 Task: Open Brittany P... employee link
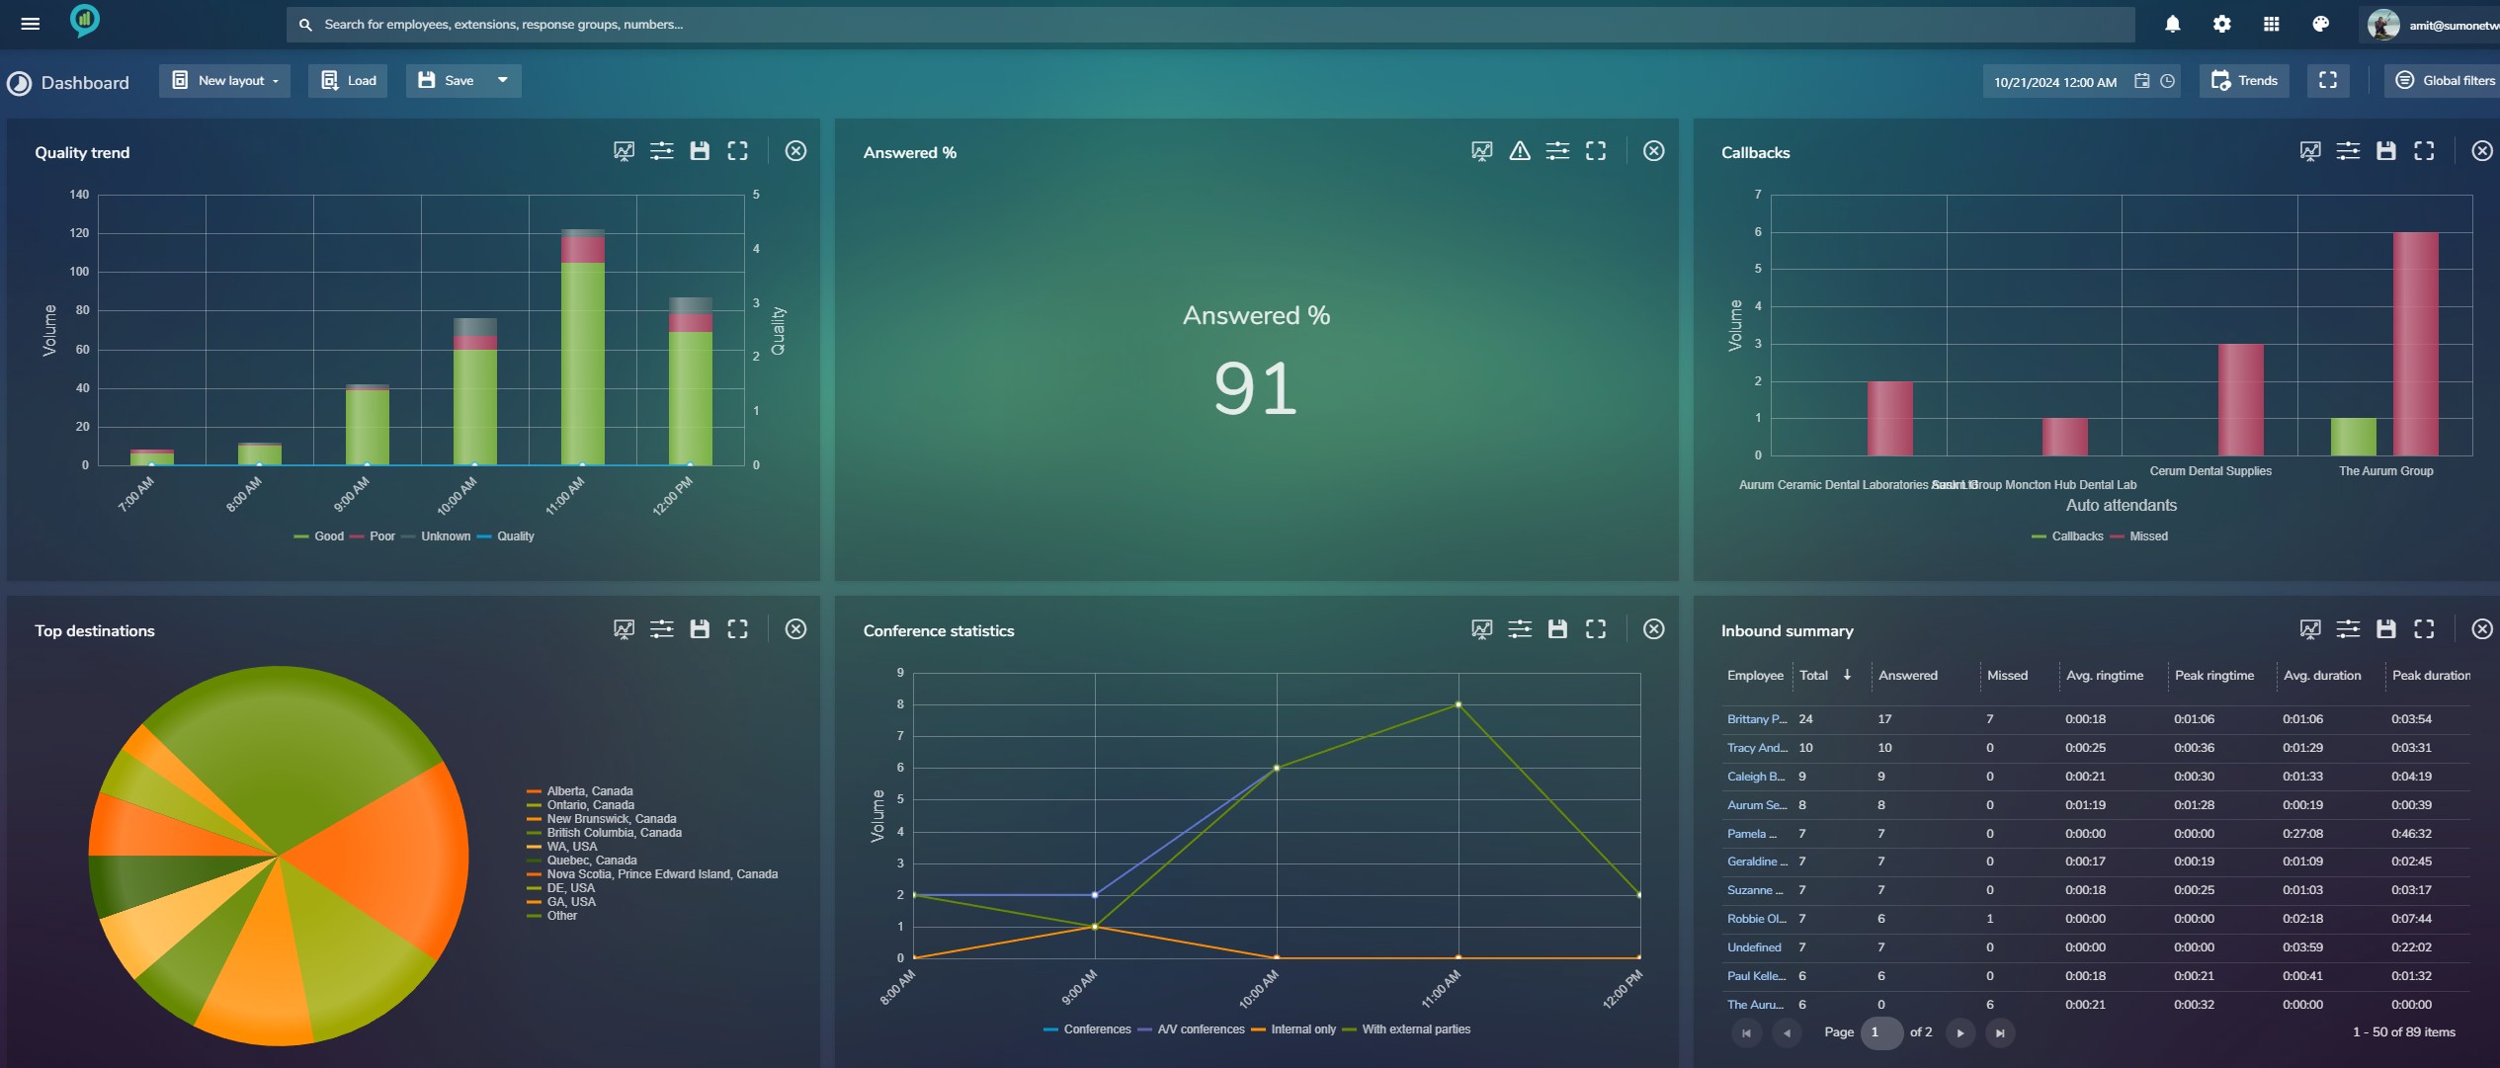tap(1756, 719)
